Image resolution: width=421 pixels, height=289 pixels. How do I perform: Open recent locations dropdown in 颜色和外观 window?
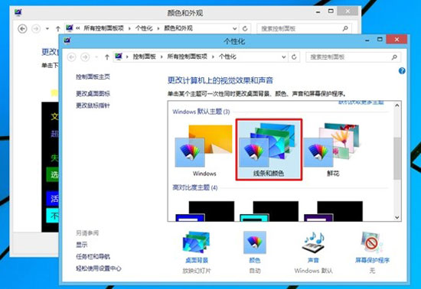tap(47, 28)
